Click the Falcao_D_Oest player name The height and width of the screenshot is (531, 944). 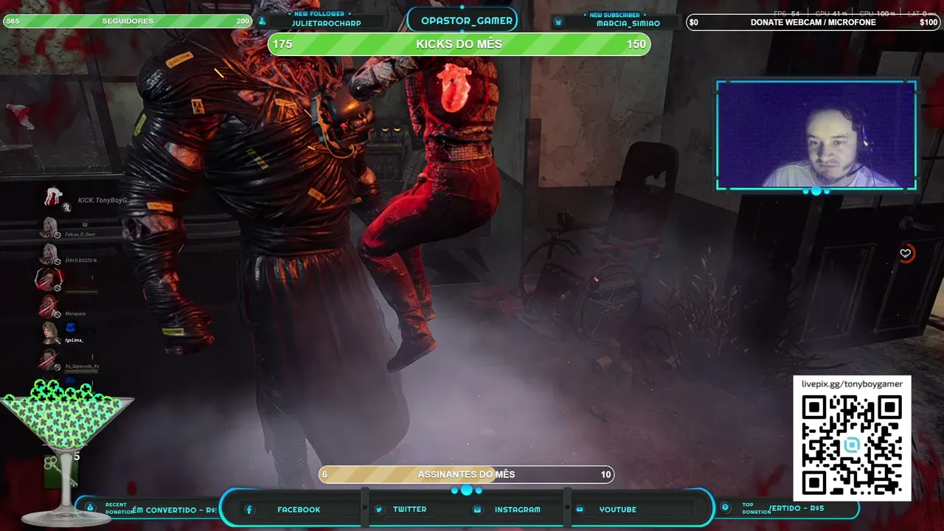(80, 235)
